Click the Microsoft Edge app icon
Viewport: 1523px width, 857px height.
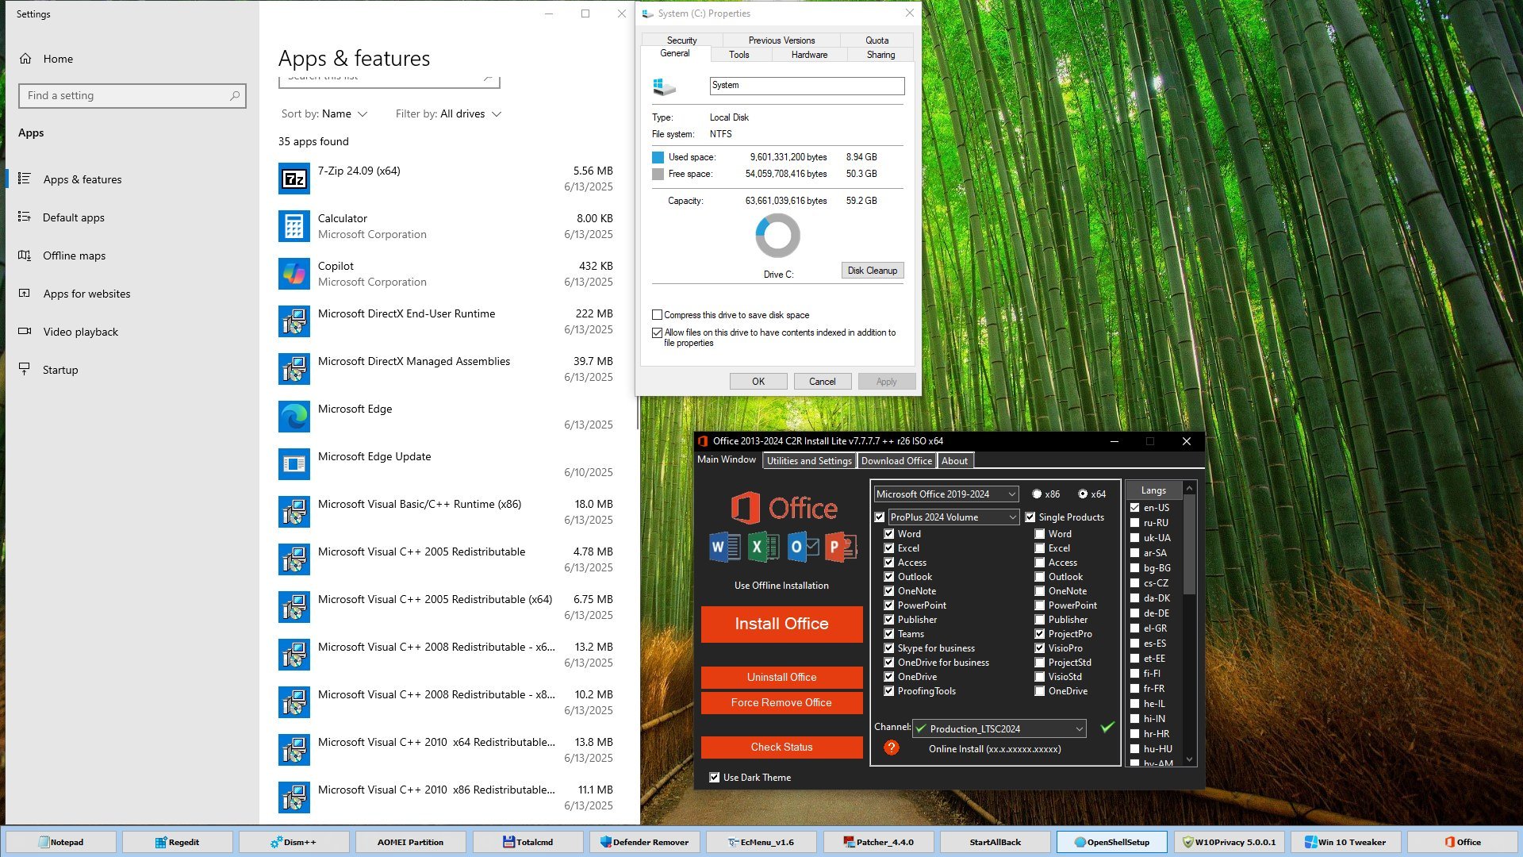[x=294, y=417]
